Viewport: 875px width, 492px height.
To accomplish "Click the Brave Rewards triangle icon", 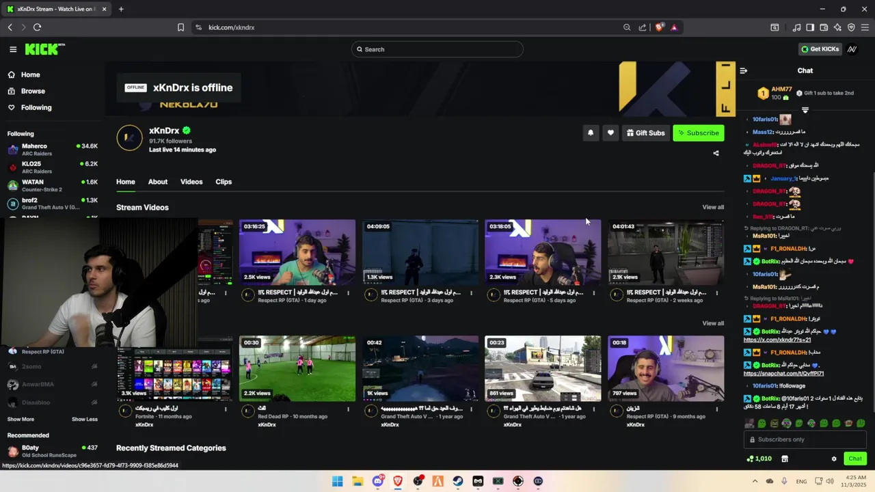I will (674, 27).
